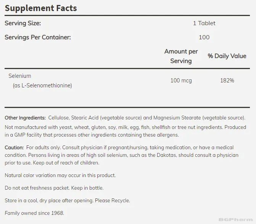Select the Servings Per Container label
The image size is (256, 224).
37,37
